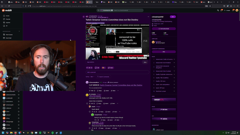The image size is (240, 135).
Task: Open the full rules button
Action: (x=164, y=109)
